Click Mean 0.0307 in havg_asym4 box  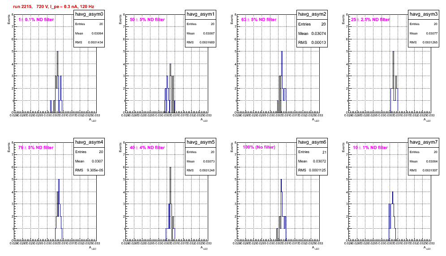(x=89, y=161)
